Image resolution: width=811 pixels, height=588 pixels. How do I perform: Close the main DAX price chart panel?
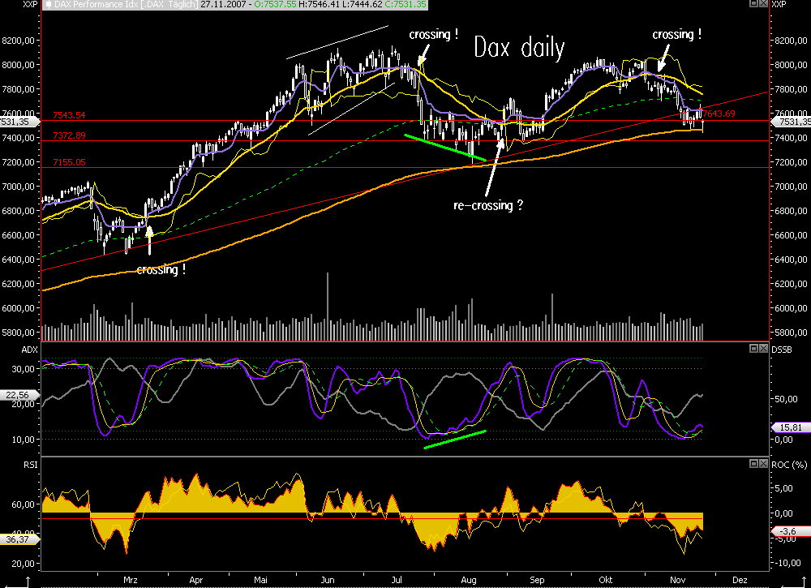pos(763,4)
